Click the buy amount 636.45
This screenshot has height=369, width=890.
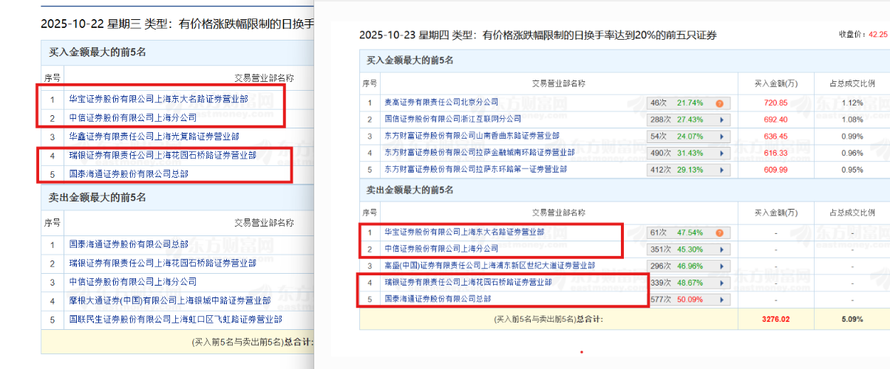point(775,136)
